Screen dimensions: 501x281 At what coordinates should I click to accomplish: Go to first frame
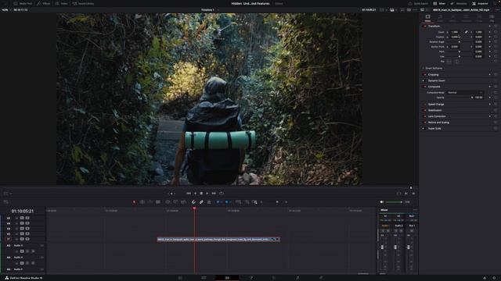(189, 194)
